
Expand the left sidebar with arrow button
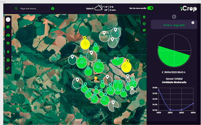pos(8,20)
